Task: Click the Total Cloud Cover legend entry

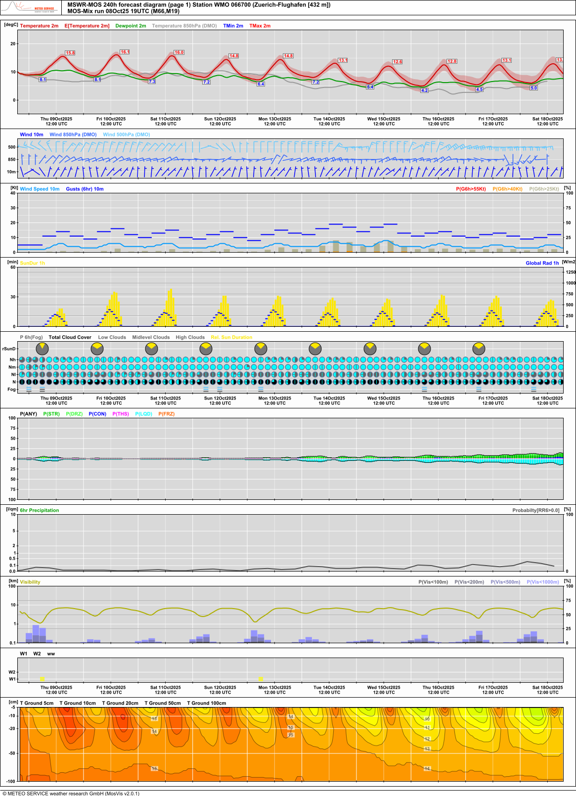Action: (70, 337)
